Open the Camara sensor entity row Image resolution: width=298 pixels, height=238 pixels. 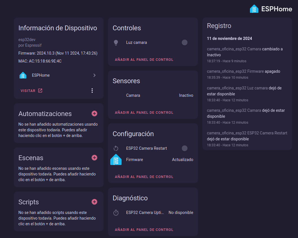(153, 95)
